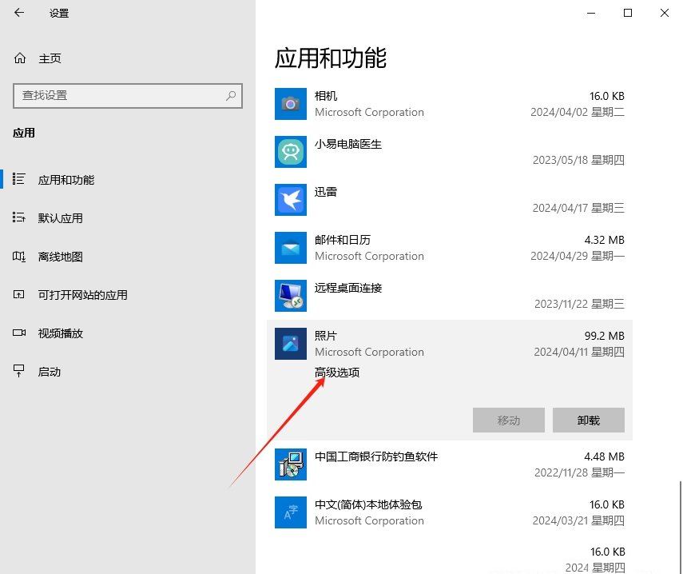Expand the 相机 app entry

pos(447,104)
